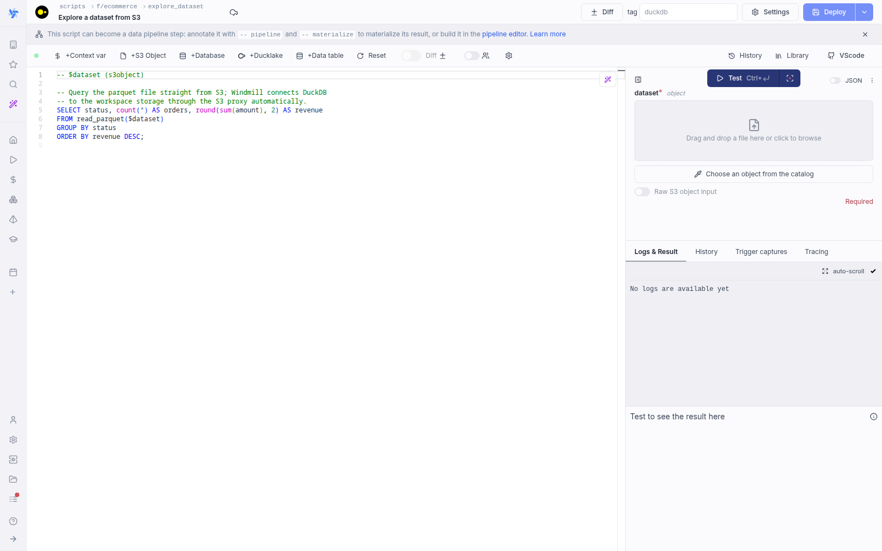
Task: Open History in editor toolbar
Action: point(745,56)
